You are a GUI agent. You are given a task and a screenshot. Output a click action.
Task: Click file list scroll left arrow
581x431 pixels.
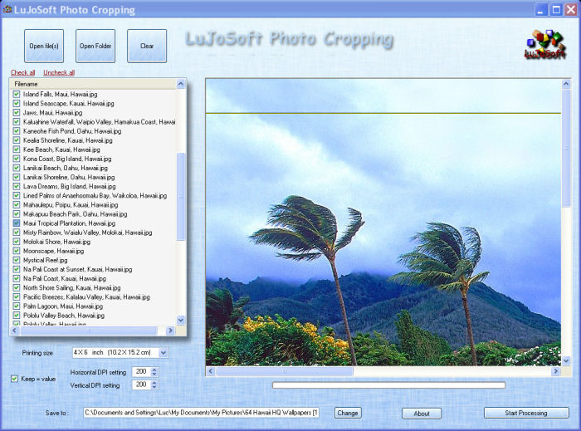pyautogui.click(x=15, y=331)
